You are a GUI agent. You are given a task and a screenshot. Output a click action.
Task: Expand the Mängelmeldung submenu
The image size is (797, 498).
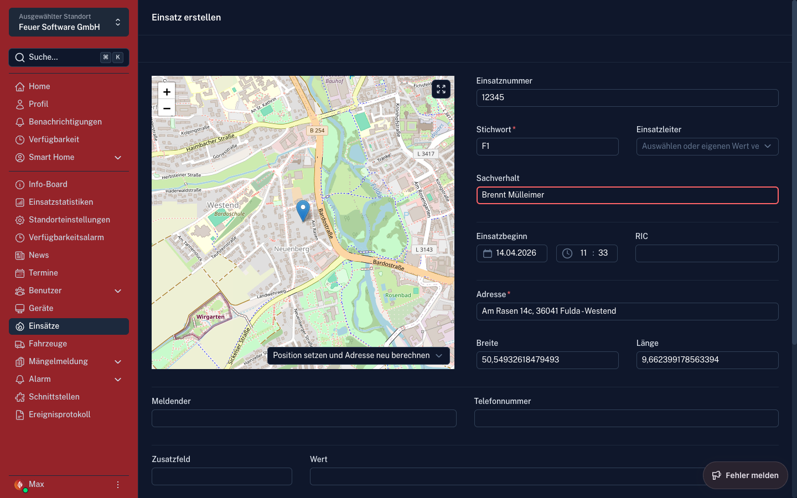118,362
